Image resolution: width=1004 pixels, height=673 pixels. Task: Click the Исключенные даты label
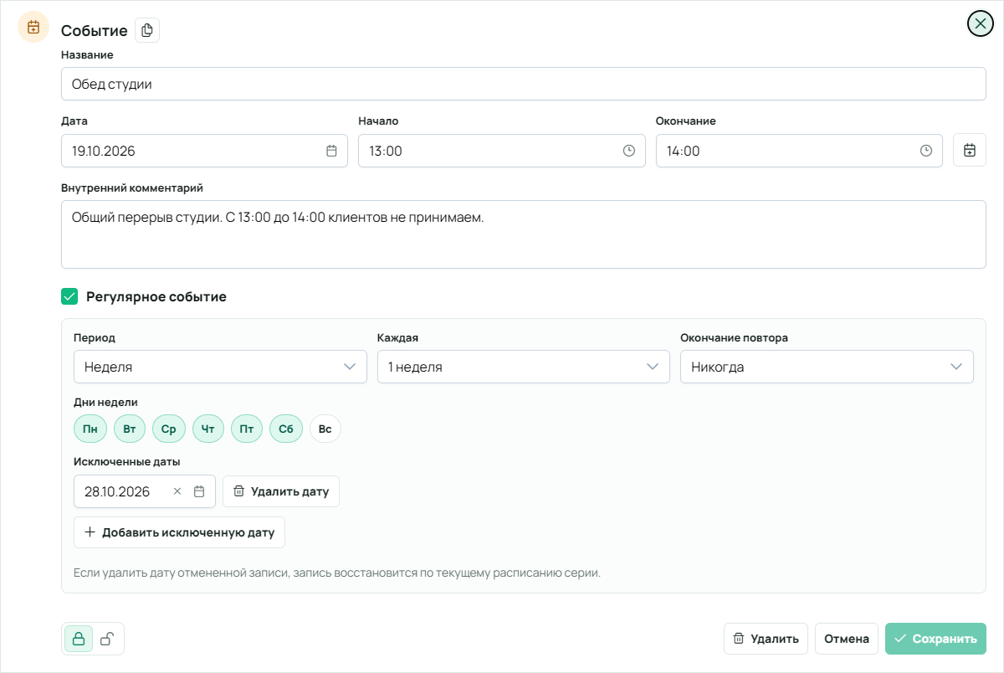(127, 461)
